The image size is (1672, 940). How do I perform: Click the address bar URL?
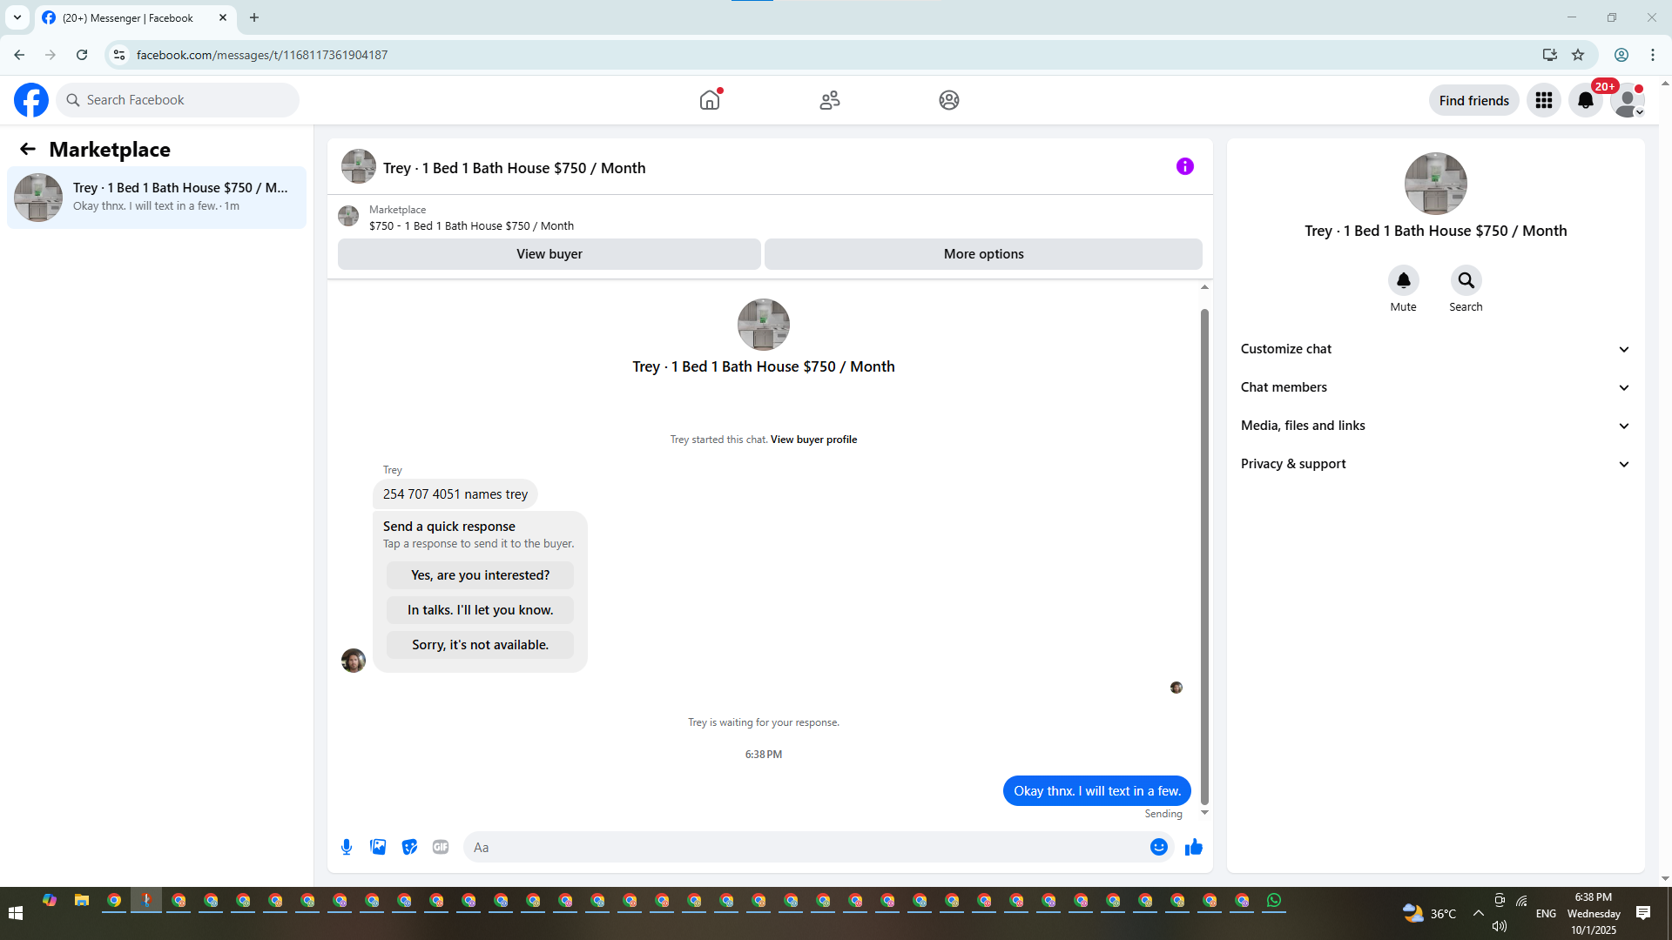262,55
